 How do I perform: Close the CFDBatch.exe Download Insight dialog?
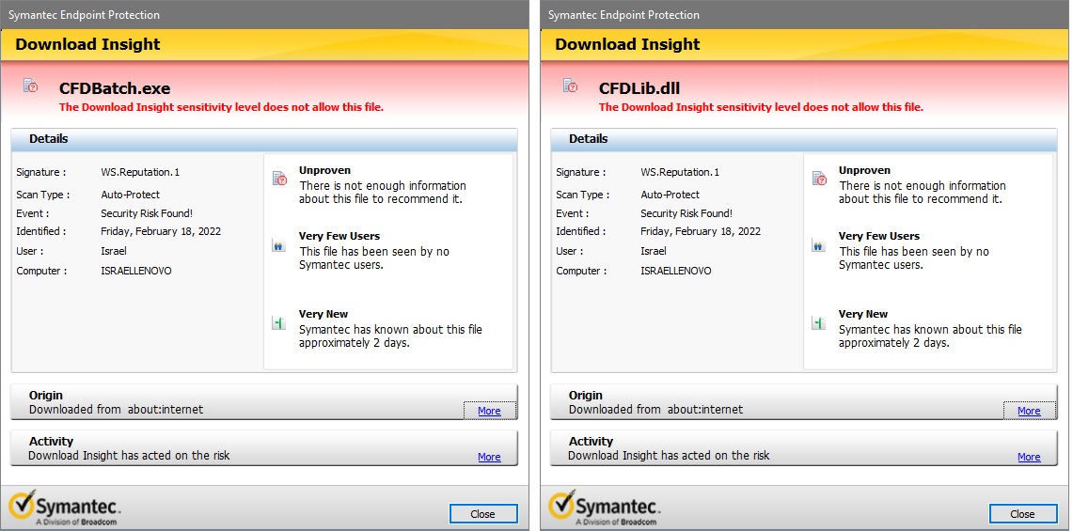click(483, 514)
